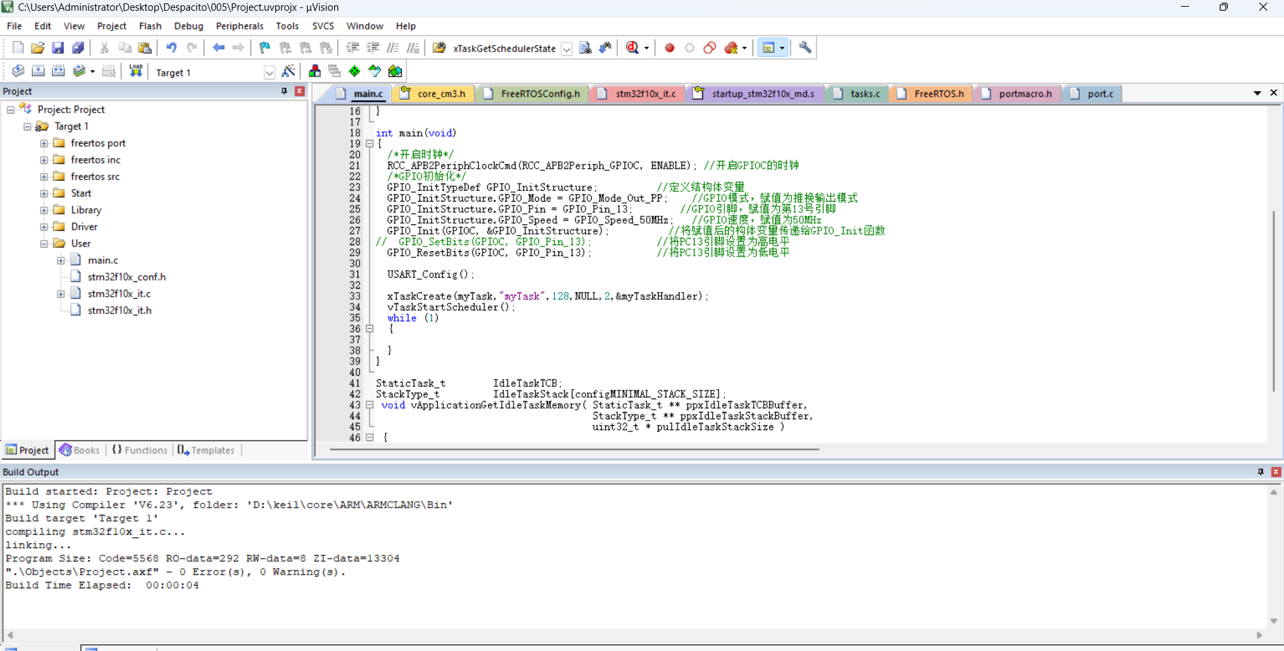This screenshot has width=1284, height=651.
Task: Expand main.c in the project tree
Action: tap(60, 260)
